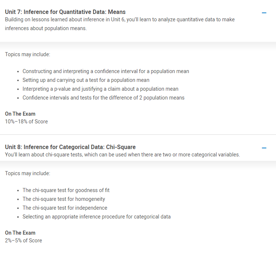
Task: Click On The Exam label under Unit 7
Action: point(20,114)
